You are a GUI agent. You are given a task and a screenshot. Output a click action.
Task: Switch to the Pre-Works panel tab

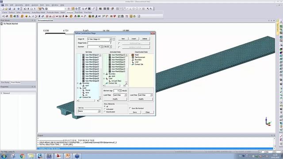[5, 83]
